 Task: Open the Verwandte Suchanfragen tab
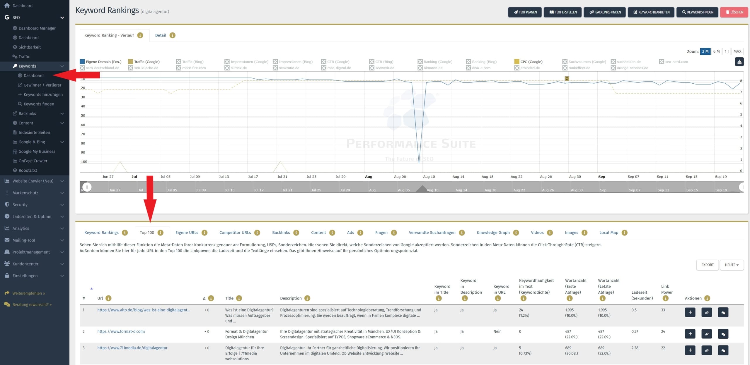[x=432, y=233]
